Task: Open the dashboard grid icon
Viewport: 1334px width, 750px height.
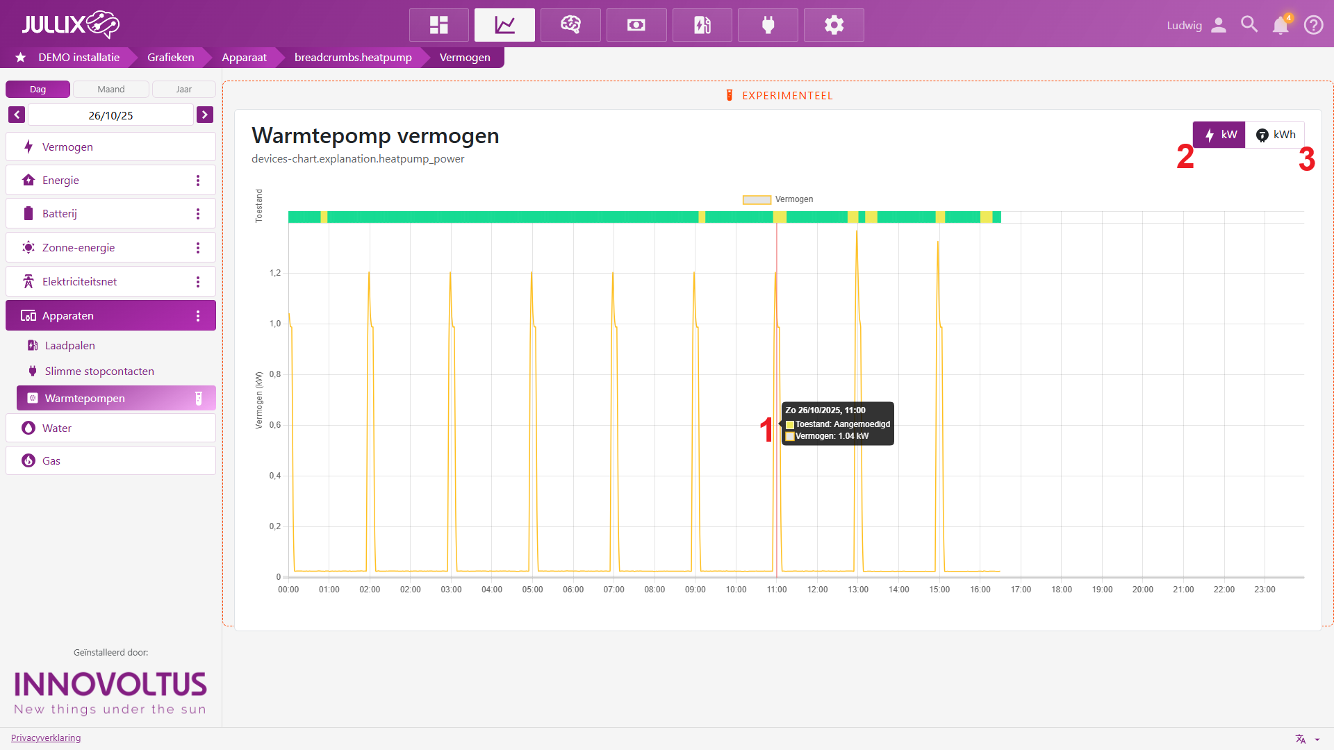Action: (438, 25)
